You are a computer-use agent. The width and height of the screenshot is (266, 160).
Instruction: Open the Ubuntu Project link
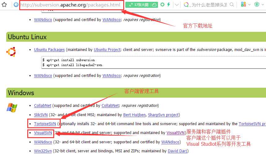[107, 50]
